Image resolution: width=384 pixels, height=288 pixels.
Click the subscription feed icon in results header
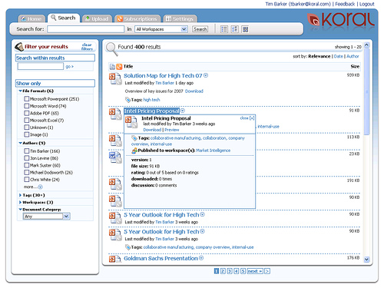(119, 67)
